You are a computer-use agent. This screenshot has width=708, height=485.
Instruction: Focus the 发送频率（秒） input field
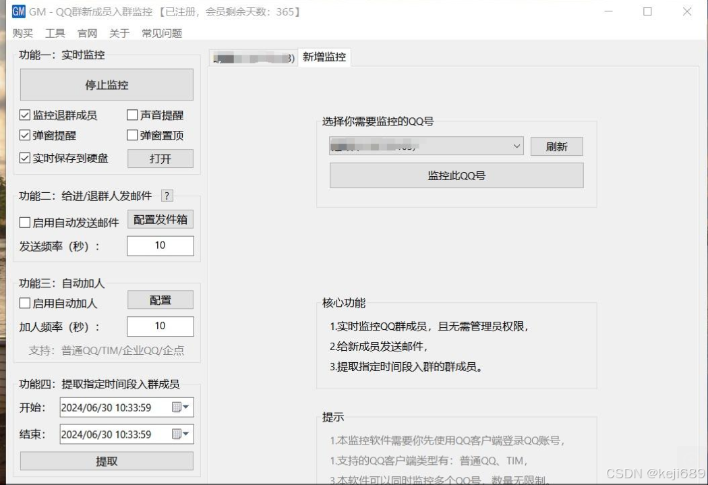pyautogui.click(x=160, y=246)
